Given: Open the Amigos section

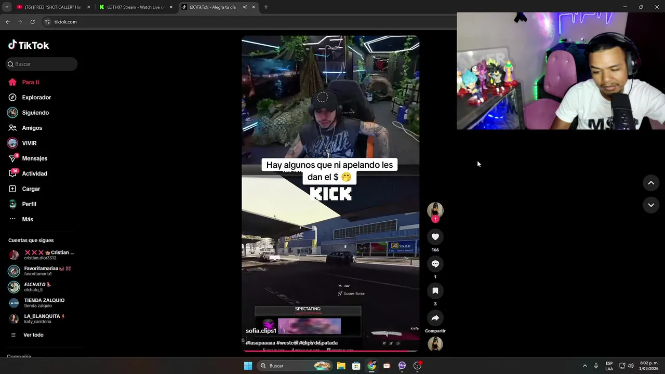Looking at the screenshot, I should 25,128.
